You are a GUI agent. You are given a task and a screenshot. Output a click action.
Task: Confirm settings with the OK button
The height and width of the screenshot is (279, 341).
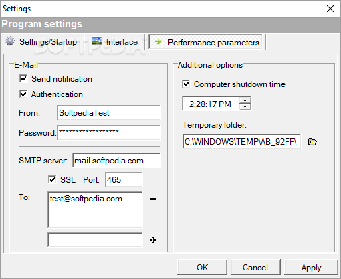coord(202,267)
